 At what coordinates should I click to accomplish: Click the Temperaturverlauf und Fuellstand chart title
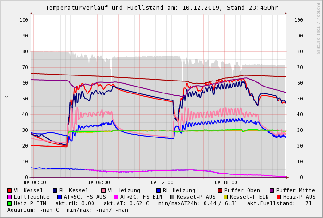tap(161, 8)
